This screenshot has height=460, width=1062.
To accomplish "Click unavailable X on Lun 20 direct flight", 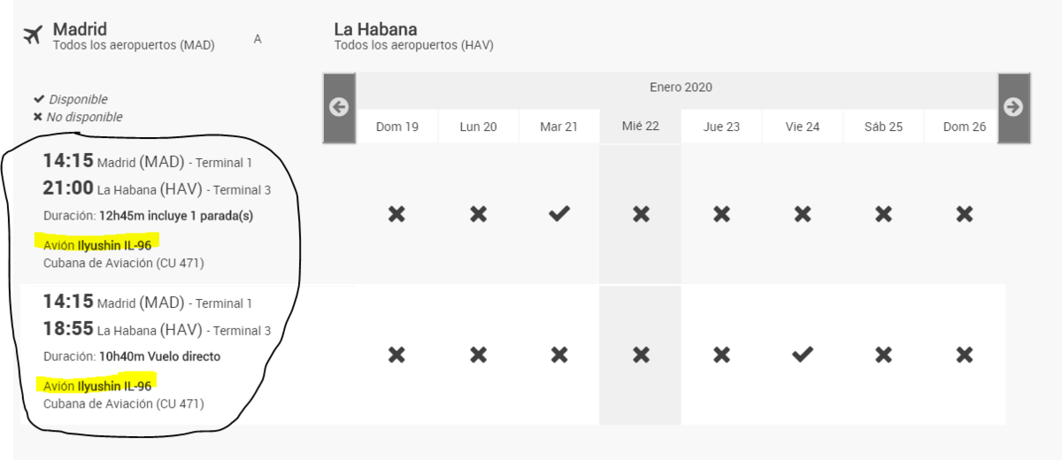I will click(478, 355).
